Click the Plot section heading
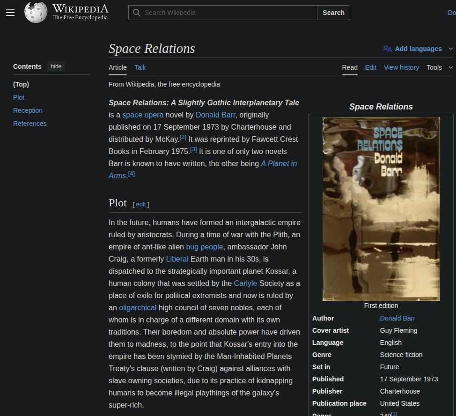 [118, 203]
